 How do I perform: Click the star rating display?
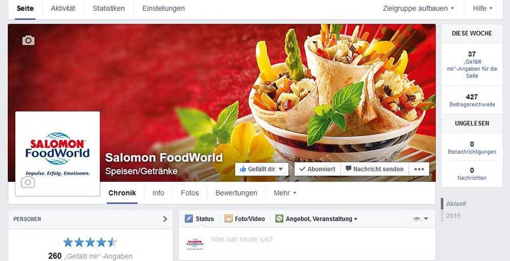(90, 242)
